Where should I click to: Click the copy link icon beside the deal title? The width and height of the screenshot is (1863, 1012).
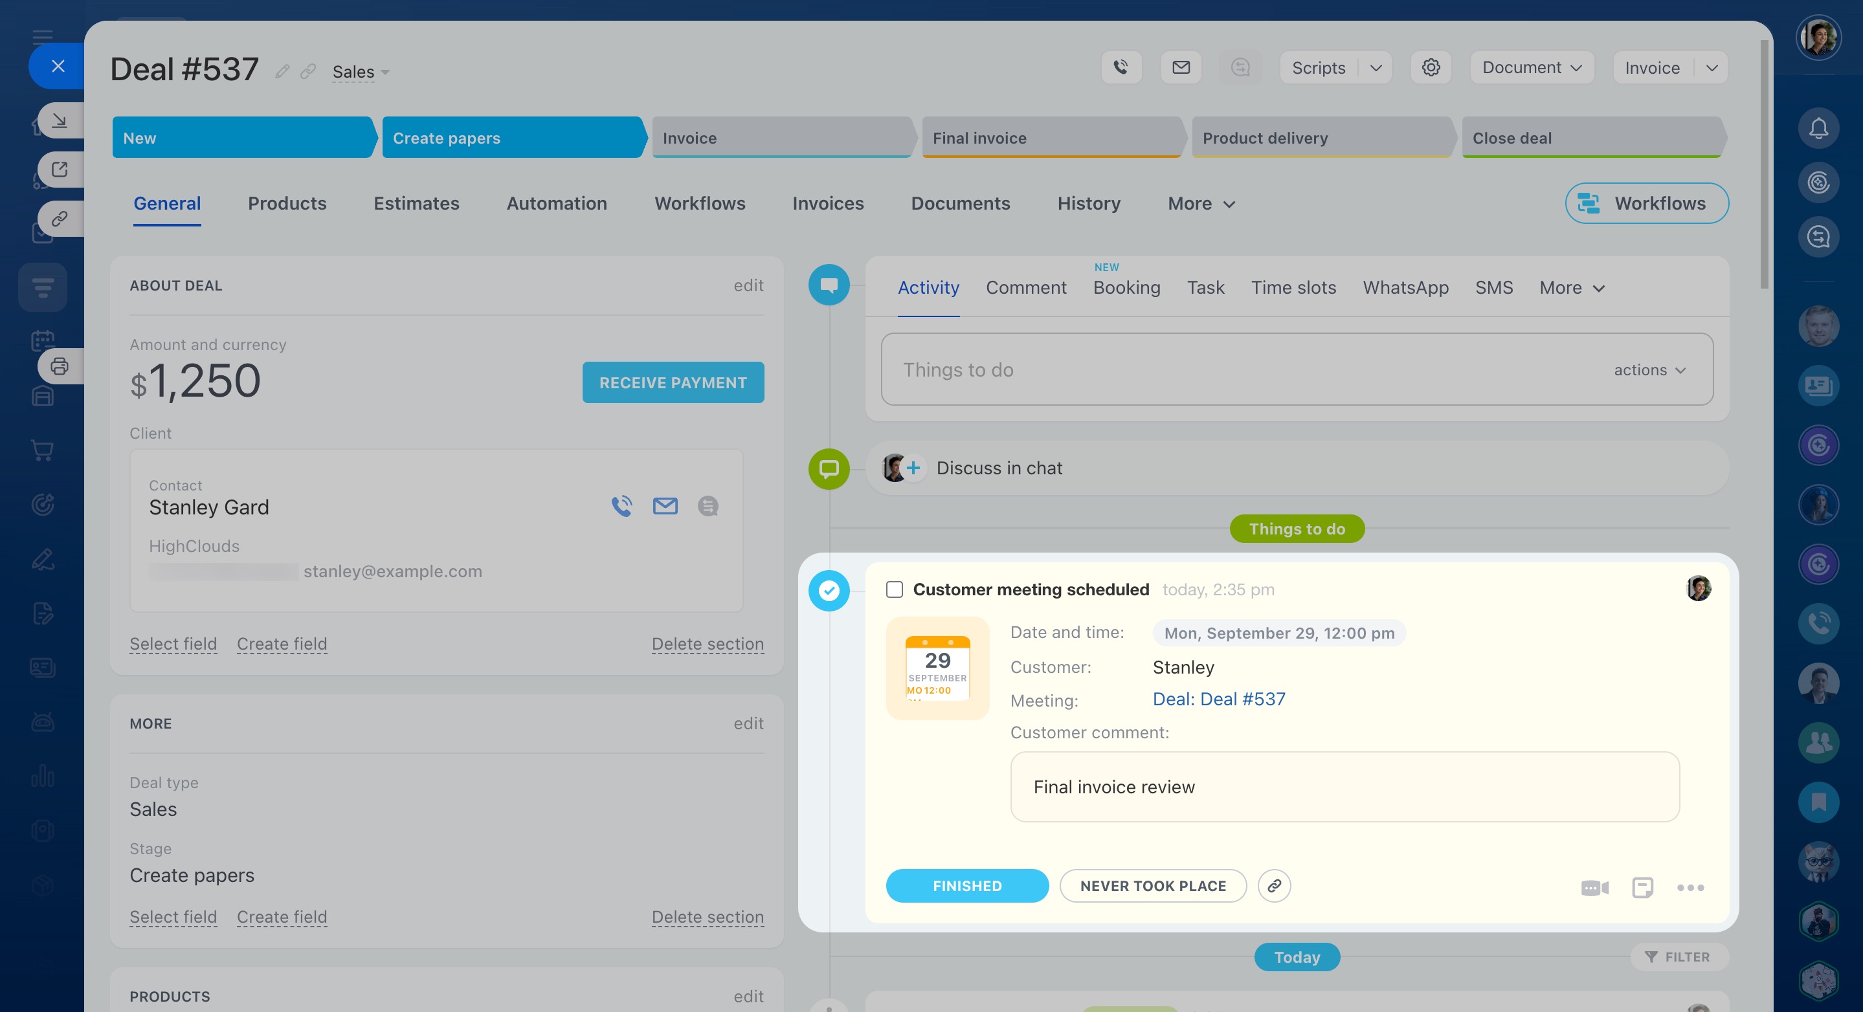308,71
